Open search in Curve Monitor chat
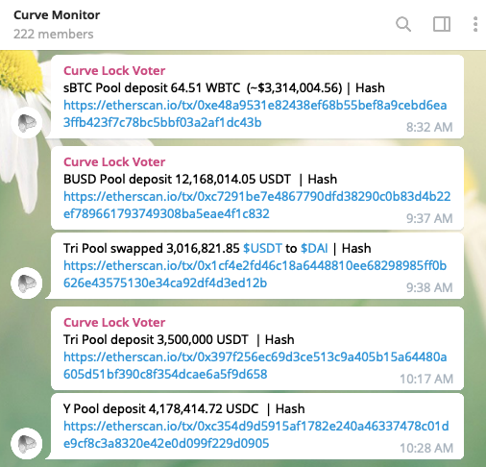Image resolution: width=486 pixels, height=467 pixels. [403, 24]
